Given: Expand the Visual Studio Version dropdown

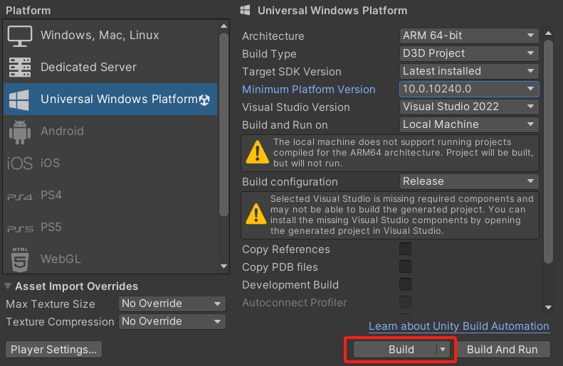Looking at the screenshot, I should coord(468,107).
